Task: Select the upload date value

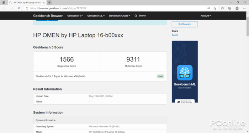Action: pyautogui.click(x=101, y=96)
